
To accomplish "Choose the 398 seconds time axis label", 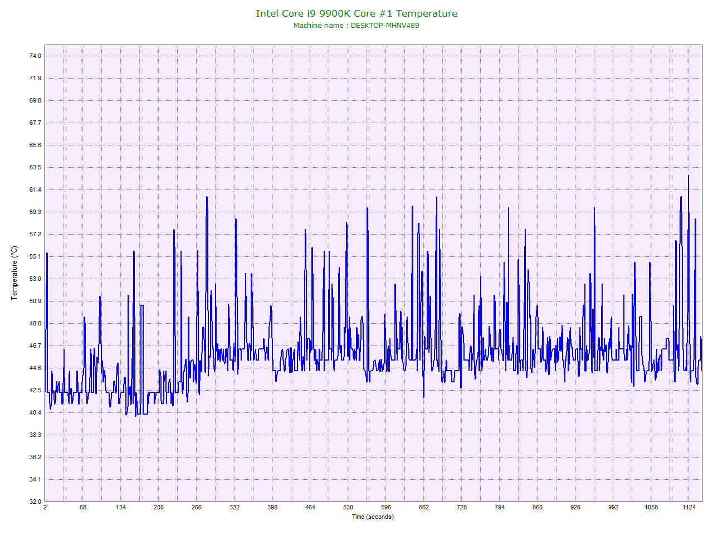I will 272,507.
